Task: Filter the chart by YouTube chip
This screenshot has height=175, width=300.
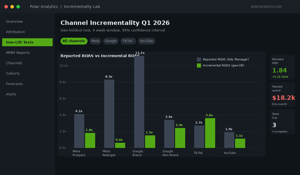Action: [x=146, y=41]
